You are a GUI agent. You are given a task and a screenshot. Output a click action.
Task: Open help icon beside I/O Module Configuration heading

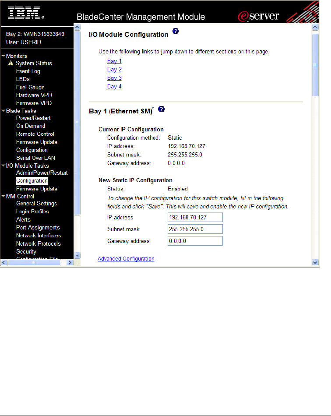tap(175, 31)
